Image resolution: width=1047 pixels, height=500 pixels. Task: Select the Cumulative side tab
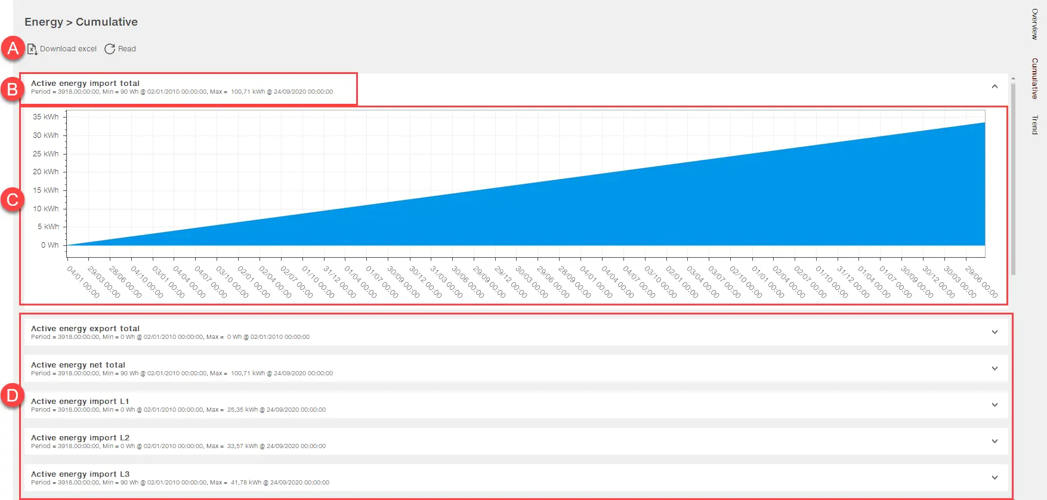[1035, 78]
